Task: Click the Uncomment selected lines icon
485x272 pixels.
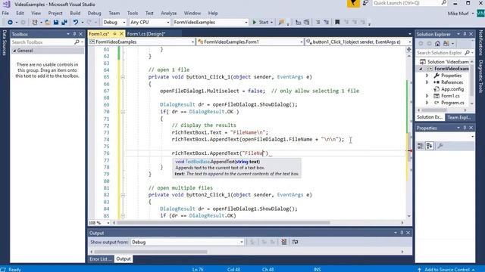Action: click(327, 22)
